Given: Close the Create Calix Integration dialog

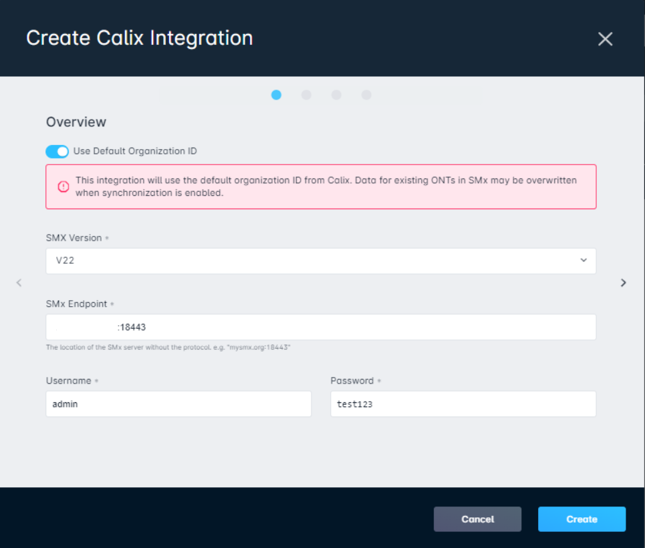Looking at the screenshot, I should (x=605, y=39).
